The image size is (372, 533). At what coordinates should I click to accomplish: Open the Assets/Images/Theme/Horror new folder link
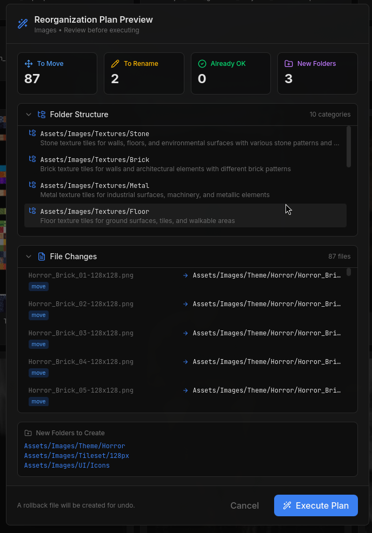75,446
